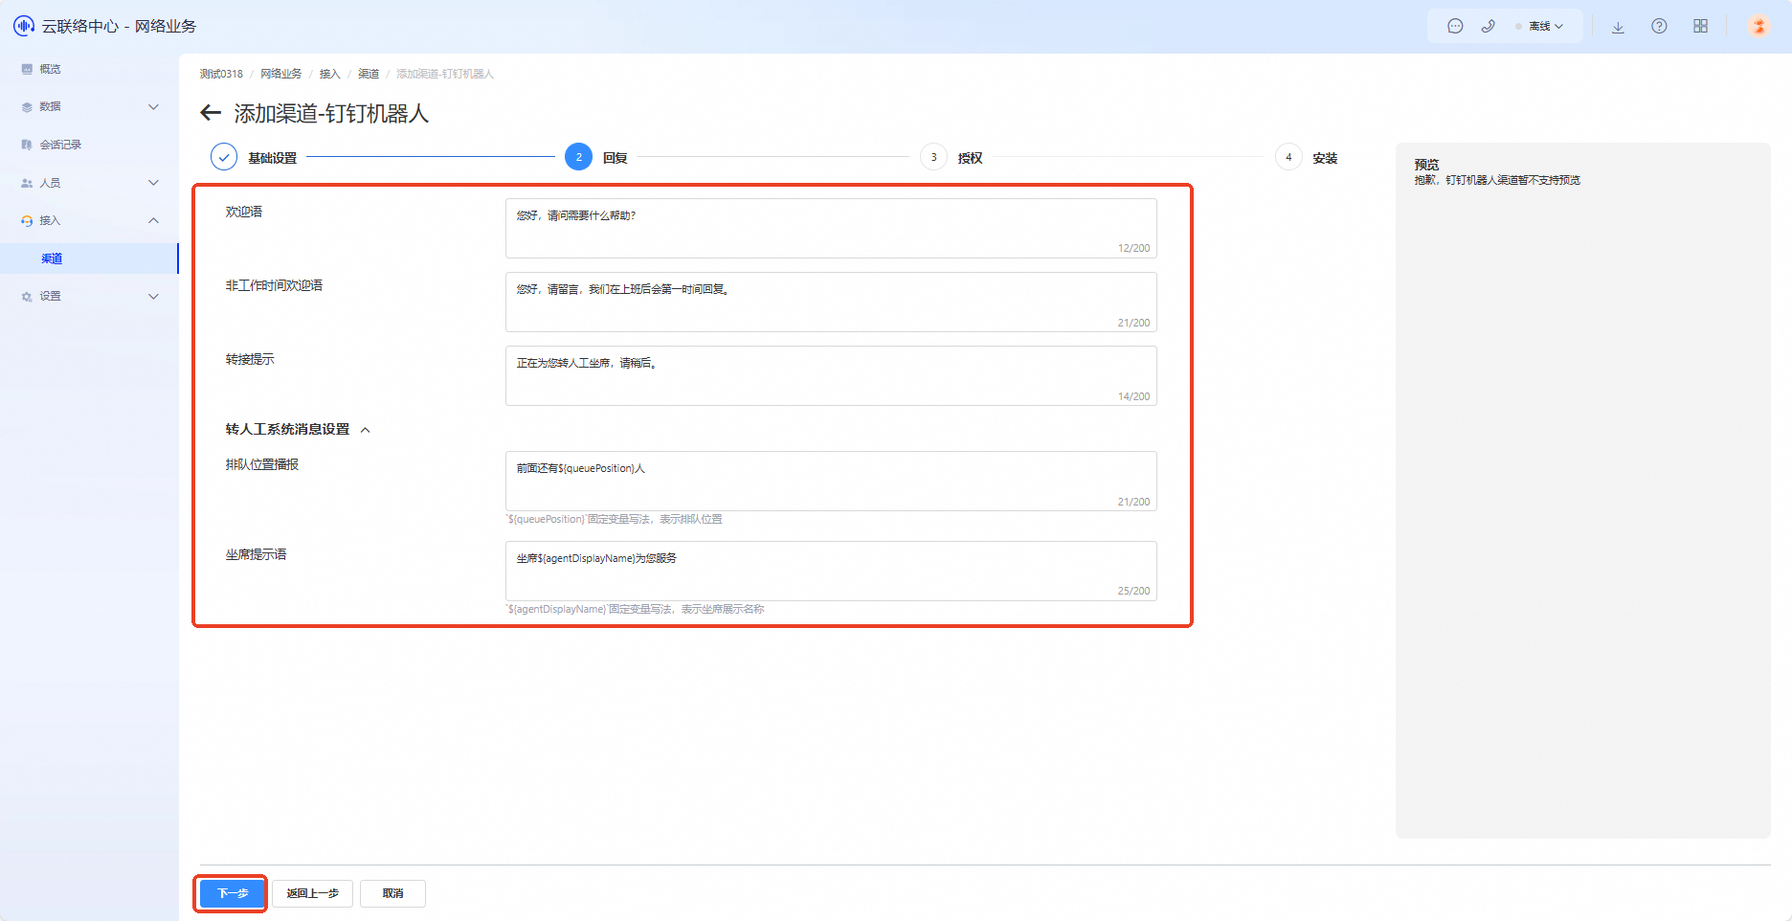
Task: Select step 2 回复
Action: coord(595,157)
